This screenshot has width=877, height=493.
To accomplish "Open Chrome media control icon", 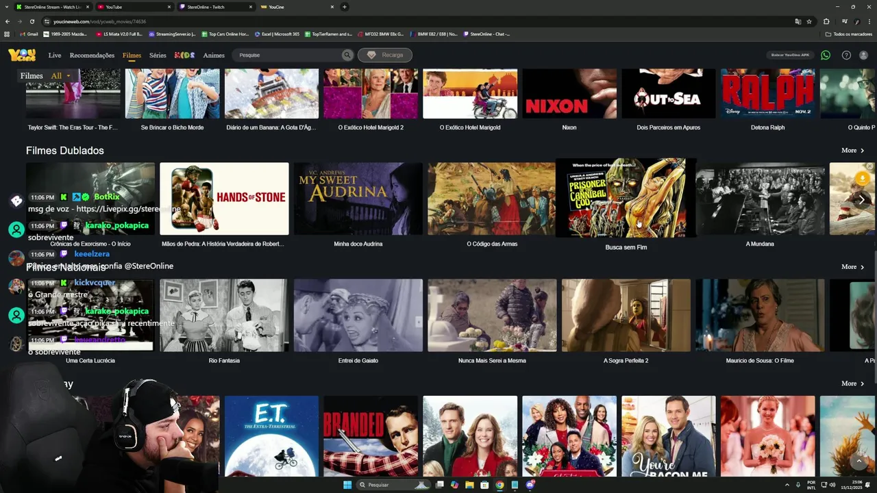I will (x=845, y=21).
